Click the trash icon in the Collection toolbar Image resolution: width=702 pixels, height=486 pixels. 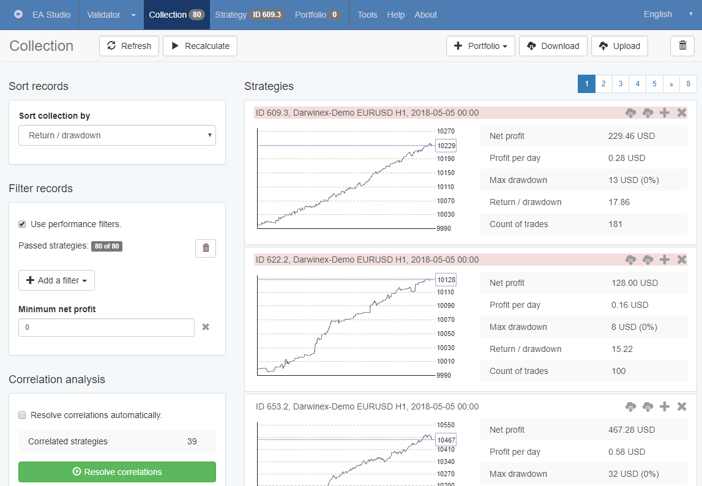(x=682, y=46)
